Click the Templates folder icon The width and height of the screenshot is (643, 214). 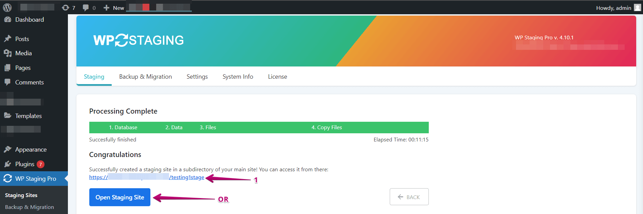(x=7, y=116)
